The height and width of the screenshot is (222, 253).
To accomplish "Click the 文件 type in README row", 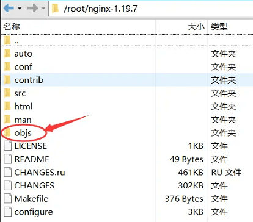I will pyautogui.click(x=219, y=159).
